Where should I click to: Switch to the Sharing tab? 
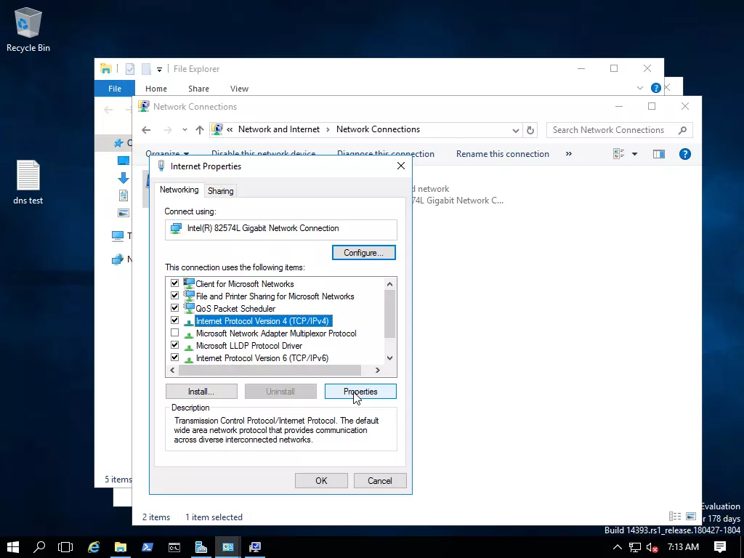(221, 191)
